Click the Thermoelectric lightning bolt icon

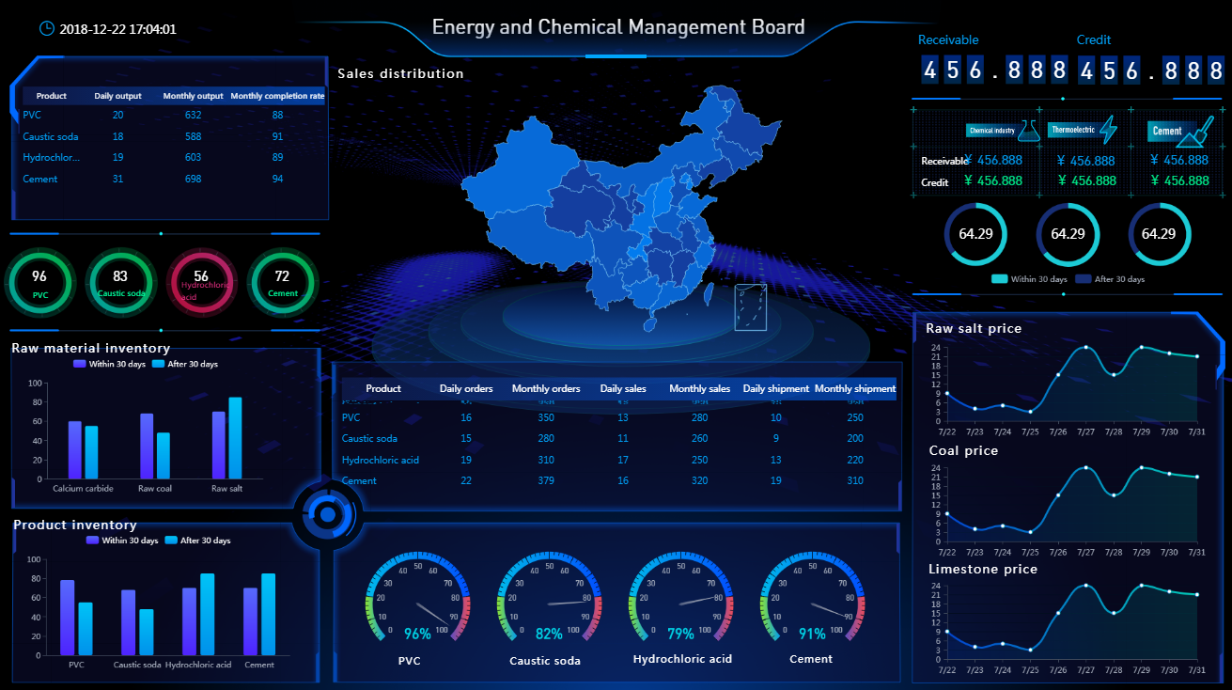1108,130
